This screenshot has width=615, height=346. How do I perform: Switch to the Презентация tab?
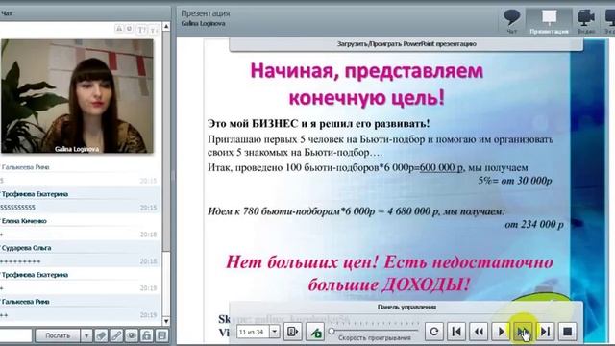tap(549, 21)
